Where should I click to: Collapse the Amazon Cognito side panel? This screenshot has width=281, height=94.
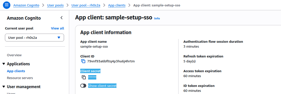(62, 18)
